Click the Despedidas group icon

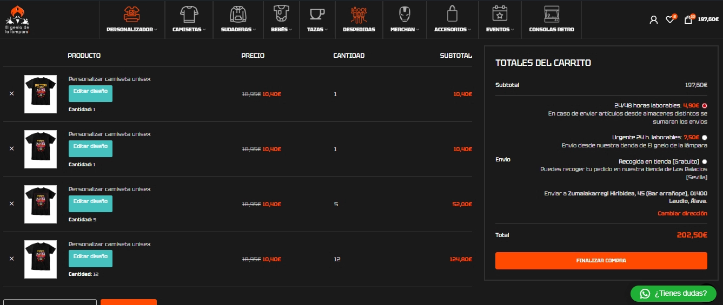[359, 13]
